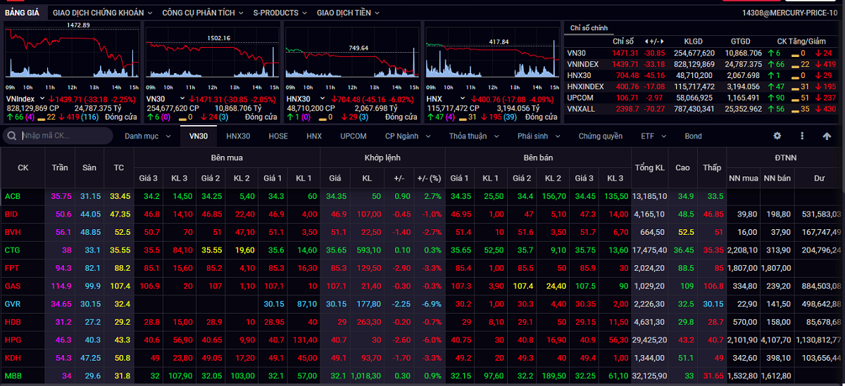The width and height of the screenshot is (845, 386).
Task: Select the Chứng quyền tab
Action: [x=600, y=136]
